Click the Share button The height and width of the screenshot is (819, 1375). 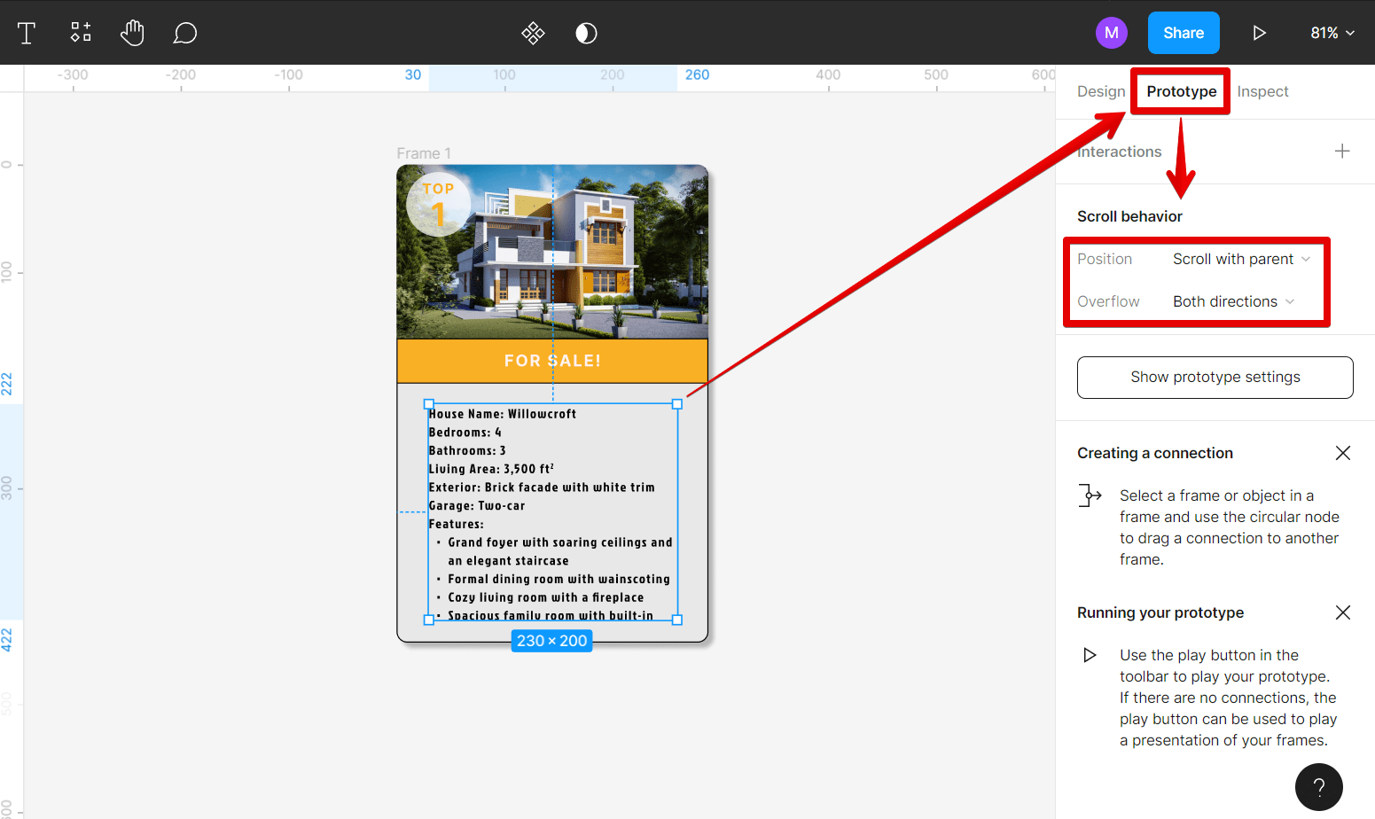[x=1183, y=32]
